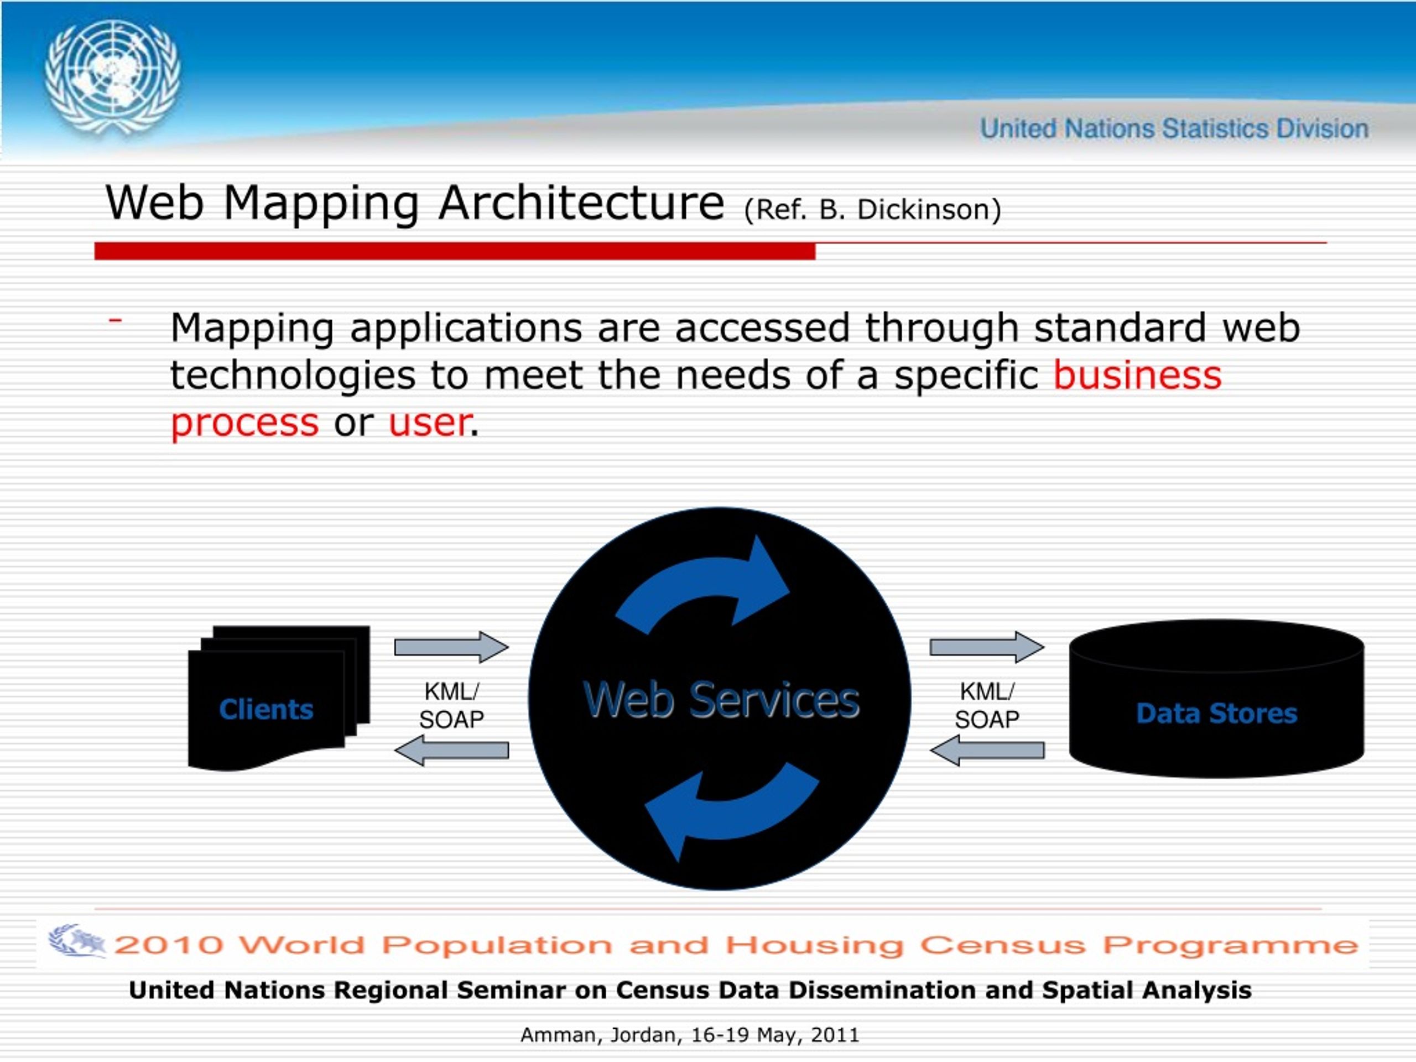Click the Clients stacked documents shape
Image resolution: width=1416 pixels, height=1062 pixels.
click(x=278, y=699)
